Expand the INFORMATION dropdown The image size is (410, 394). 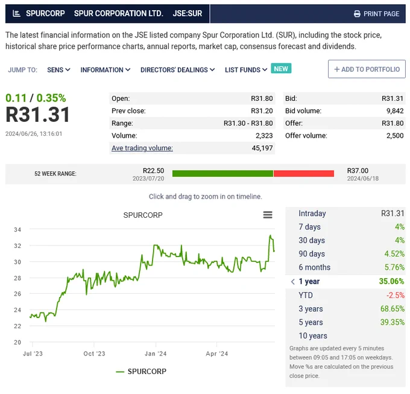pos(105,70)
